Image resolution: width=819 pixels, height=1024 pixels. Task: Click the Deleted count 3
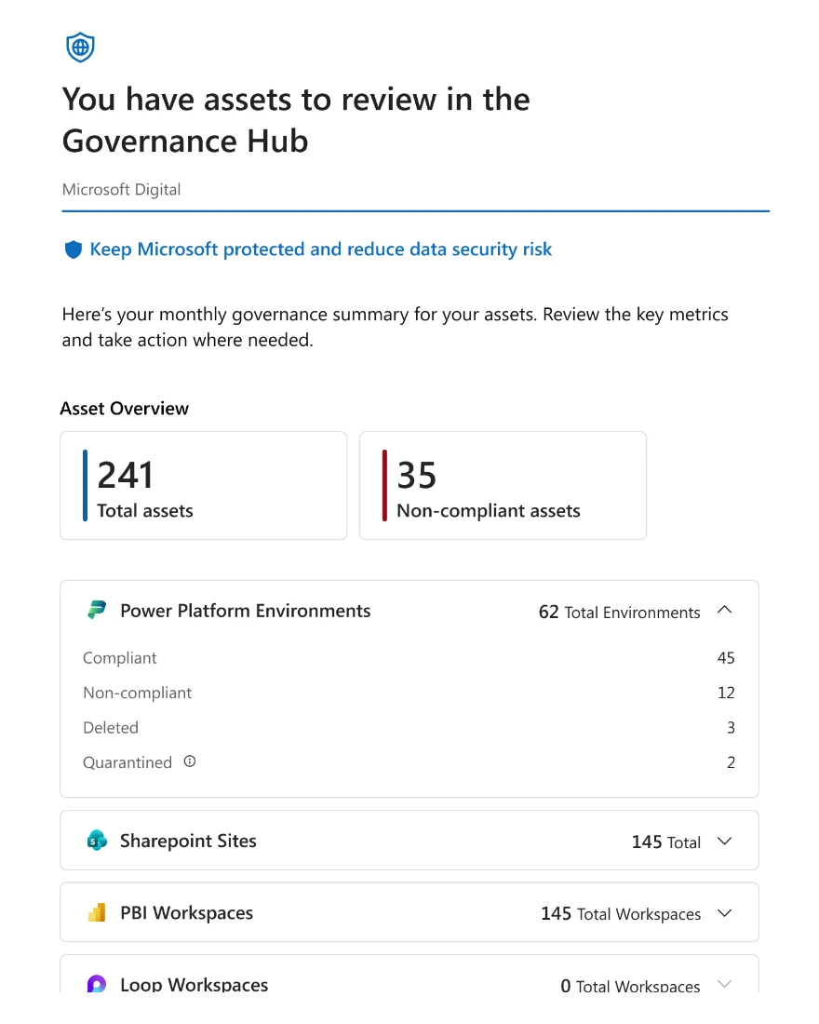(x=731, y=728)
